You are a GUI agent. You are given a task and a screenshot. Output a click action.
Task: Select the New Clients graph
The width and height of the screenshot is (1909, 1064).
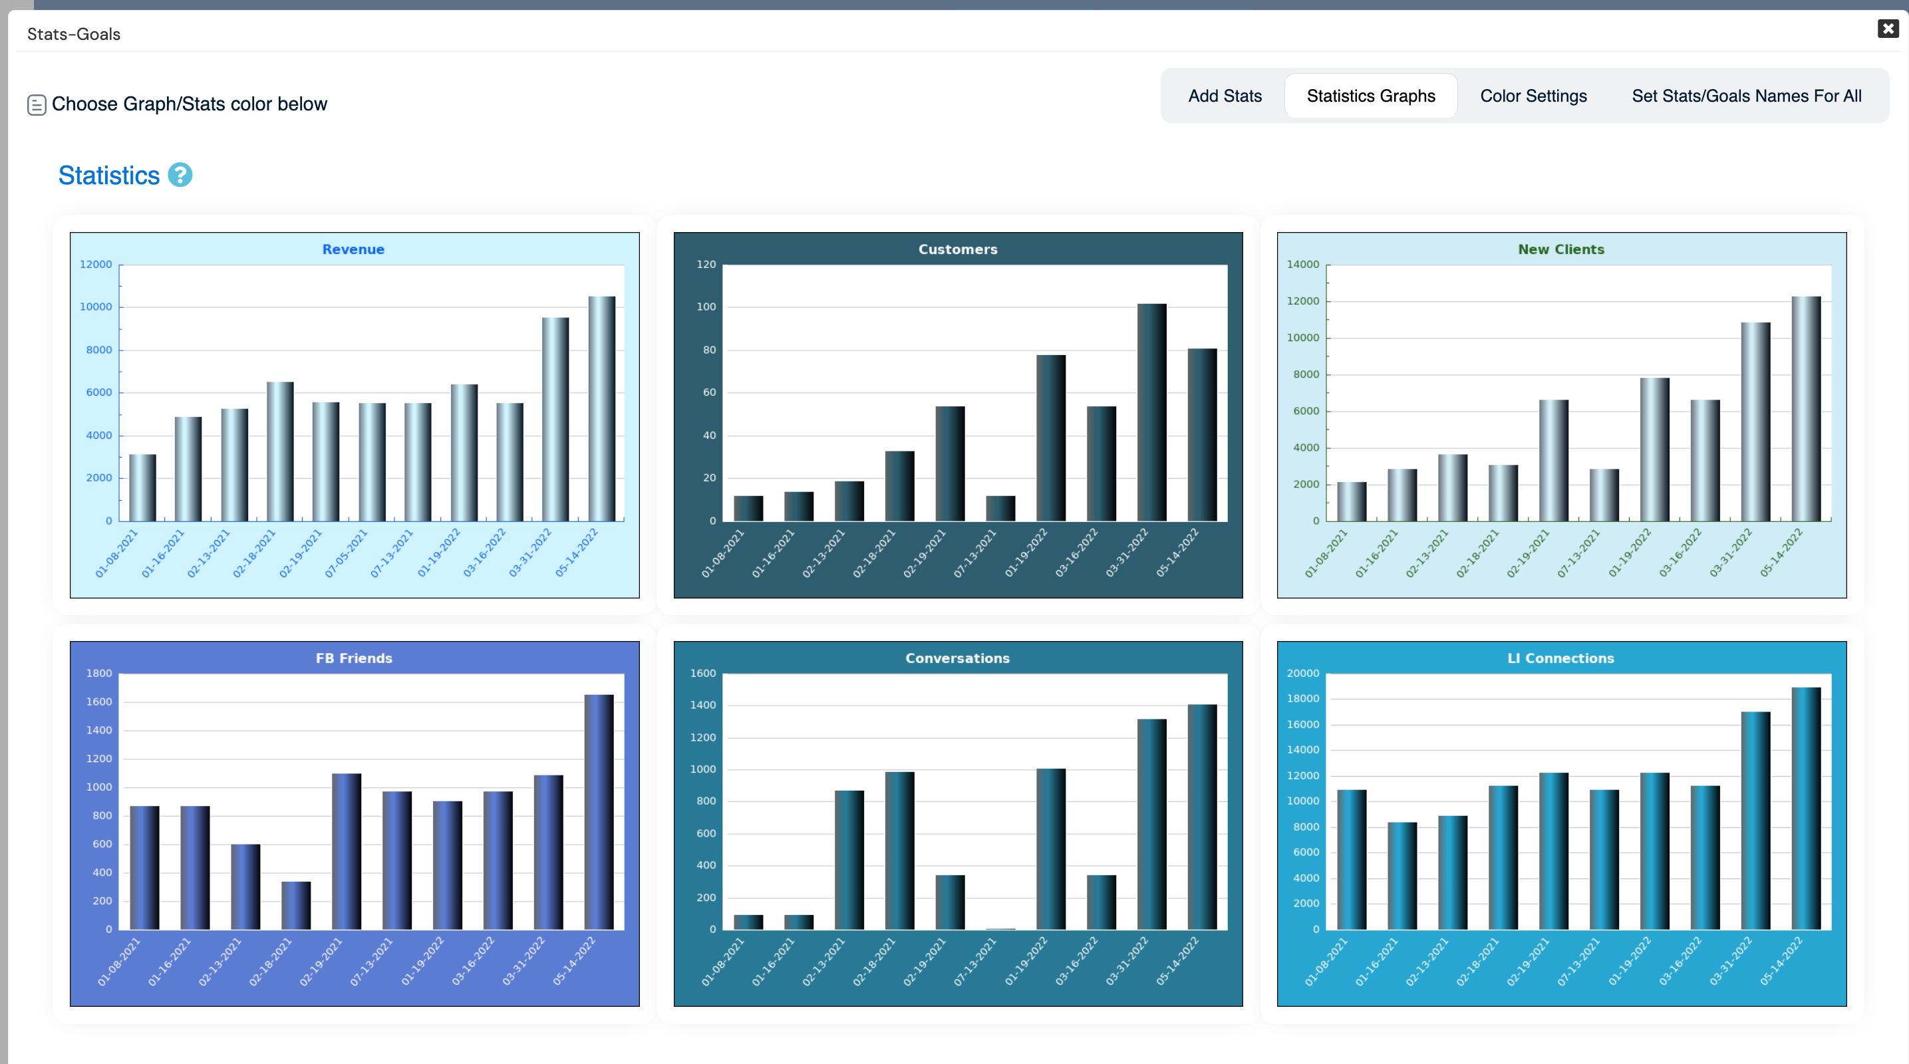click(1560, 415)
